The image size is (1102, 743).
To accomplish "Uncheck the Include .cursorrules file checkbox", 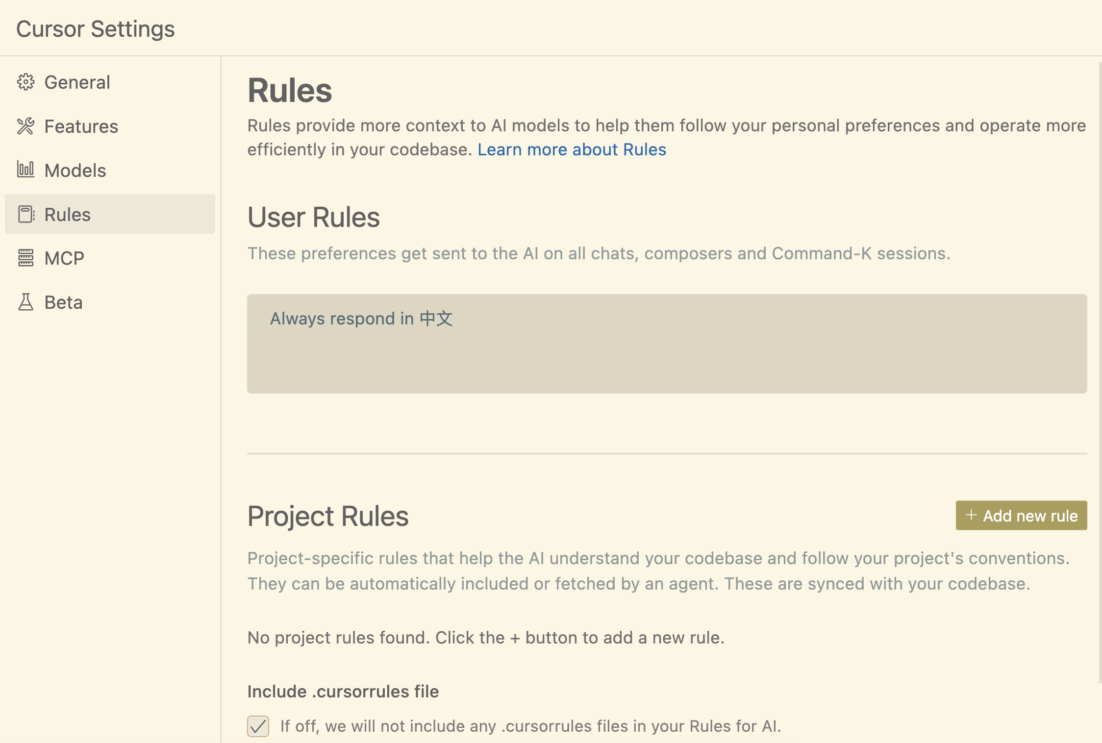I will (258, 726).
